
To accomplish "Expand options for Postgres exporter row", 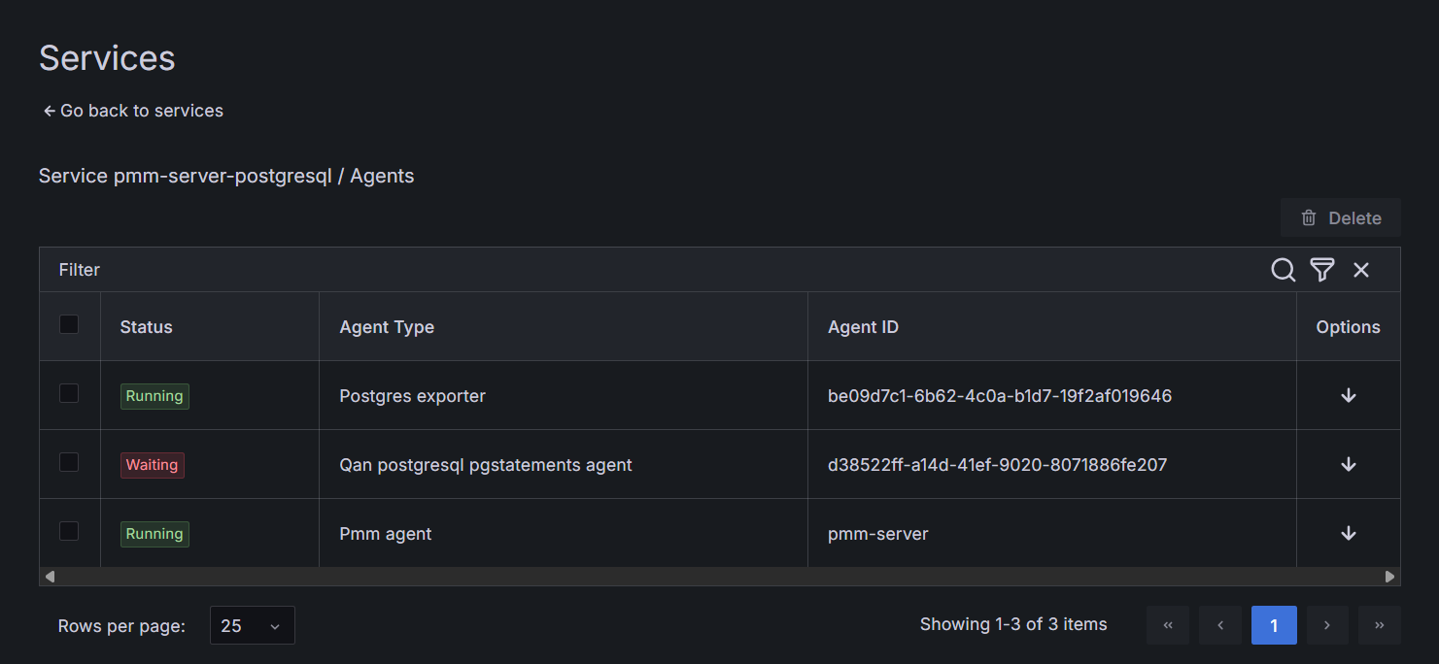I will click(x=1349, y=395).
